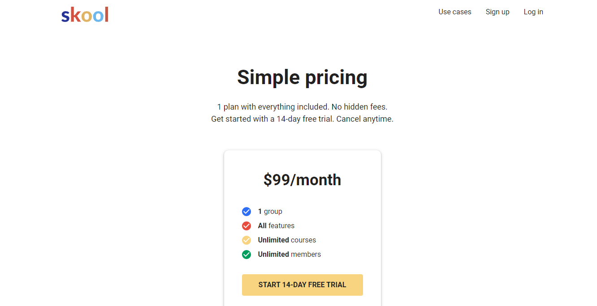Open the Use cases menu item
Image resolution: width=597 pixels, height=306 pixels.
click(x=454, y=12)
